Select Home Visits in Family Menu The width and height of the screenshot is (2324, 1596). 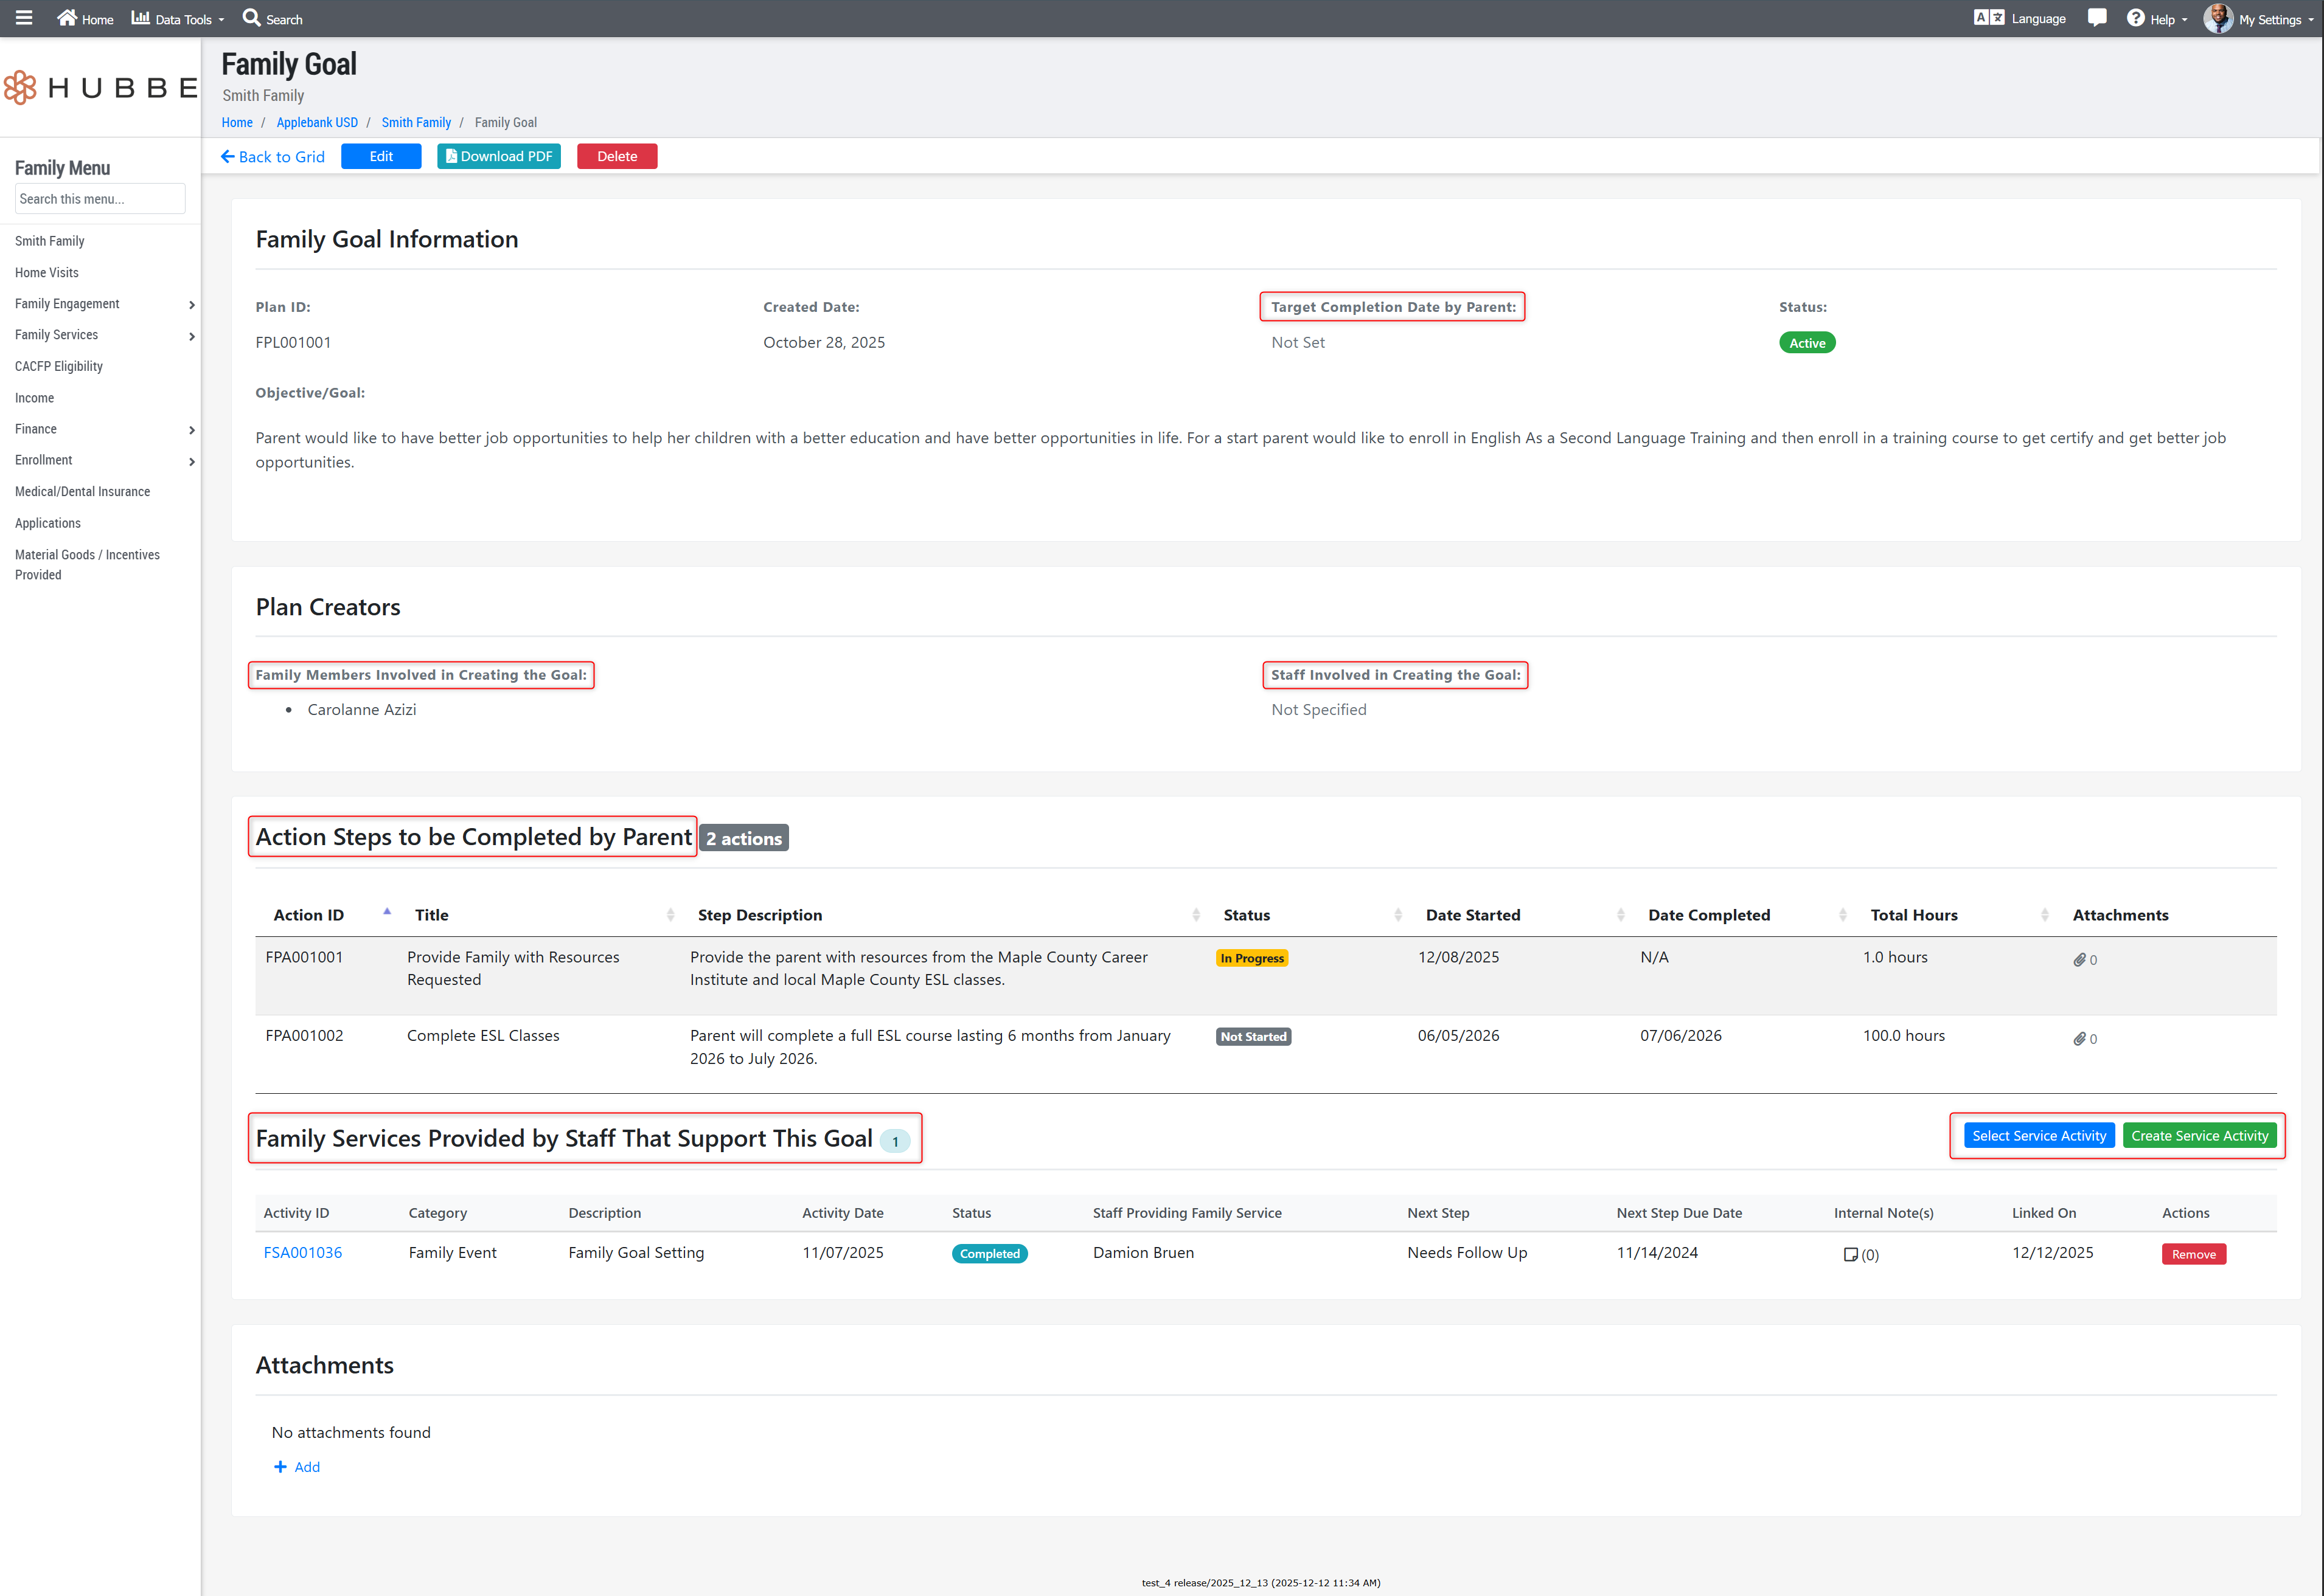(x=47, y=272)
